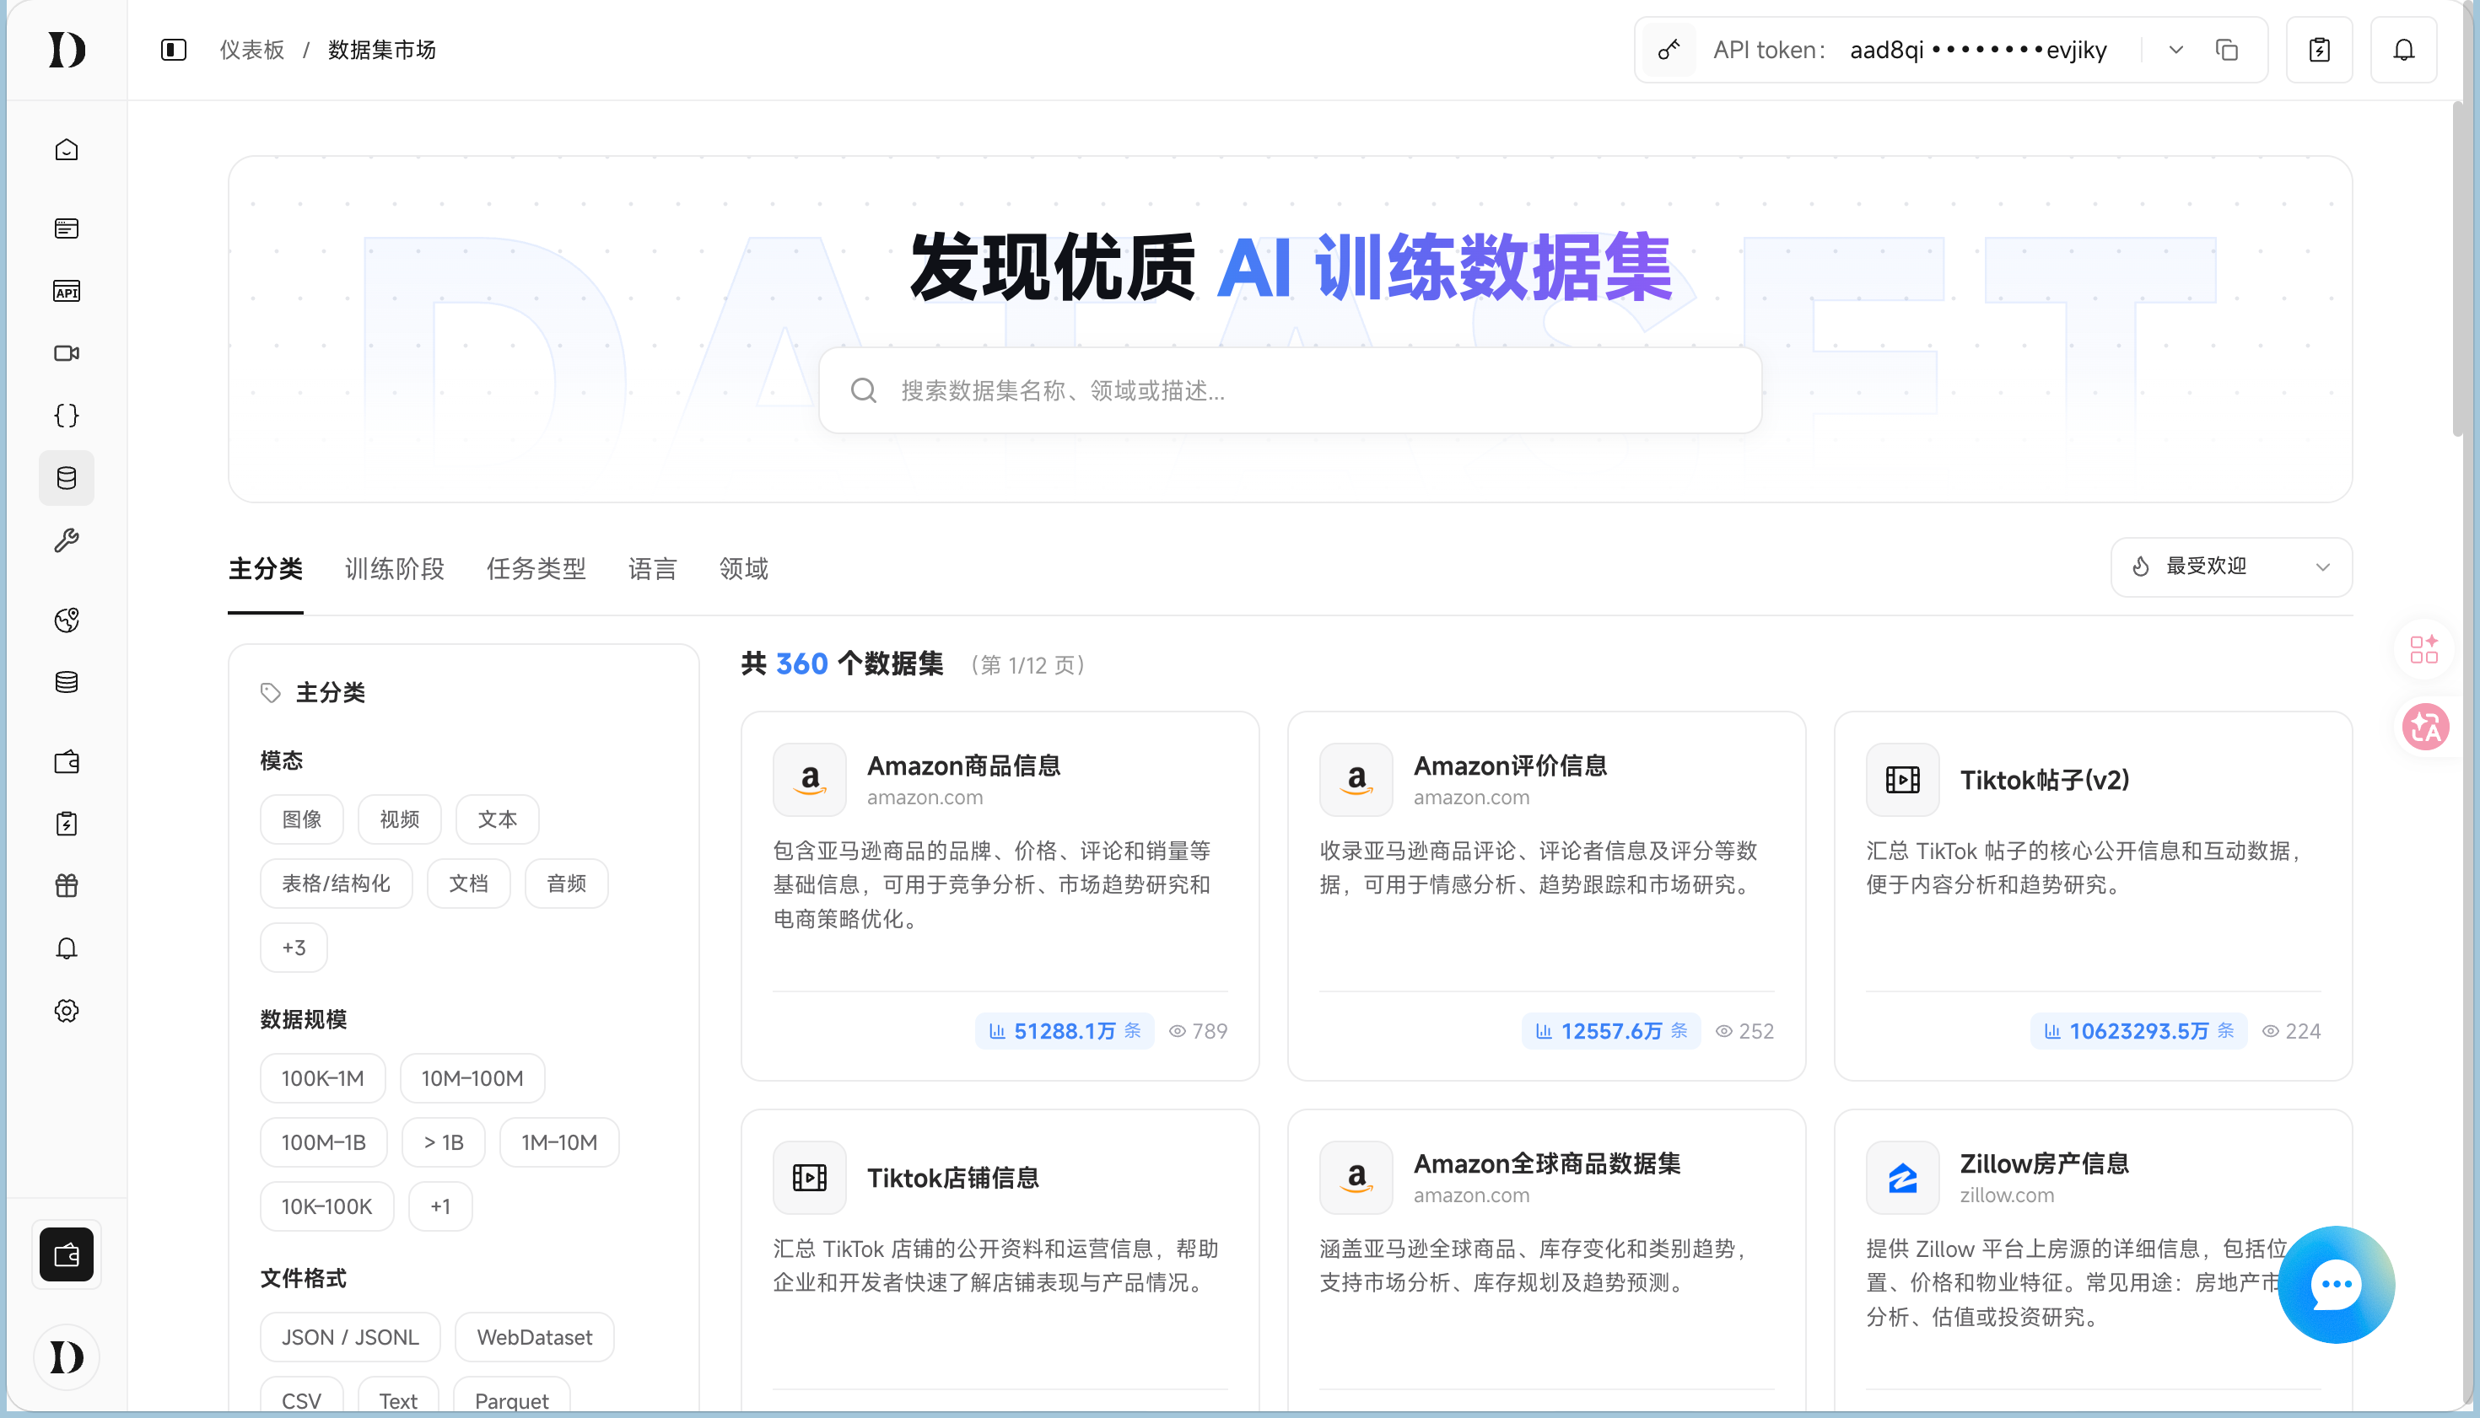
Task: Open the gift icon in sidebar
Action: (x=67, y=886)
